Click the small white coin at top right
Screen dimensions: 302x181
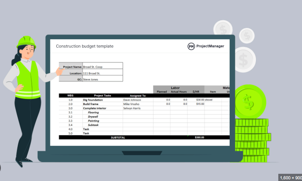click(x=247, y=35)
